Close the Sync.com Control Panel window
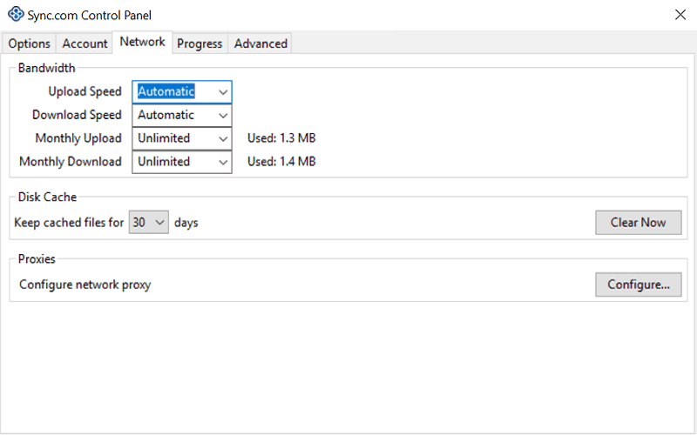This screenshot has height=435, width=697. [x=680, y=15]
